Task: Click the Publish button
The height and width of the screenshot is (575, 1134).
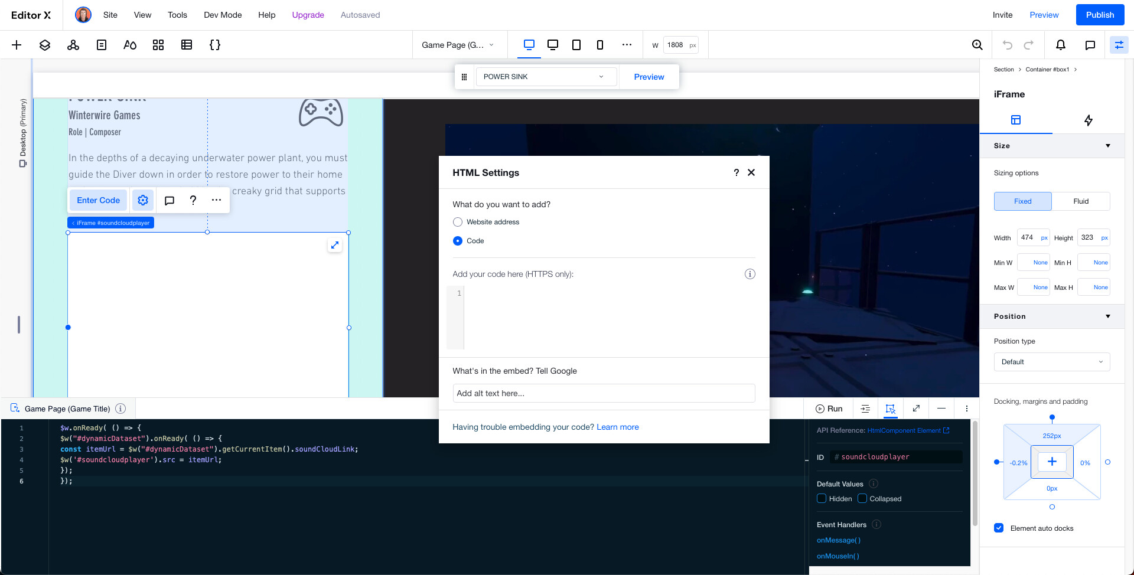Action: [1100, 15]
